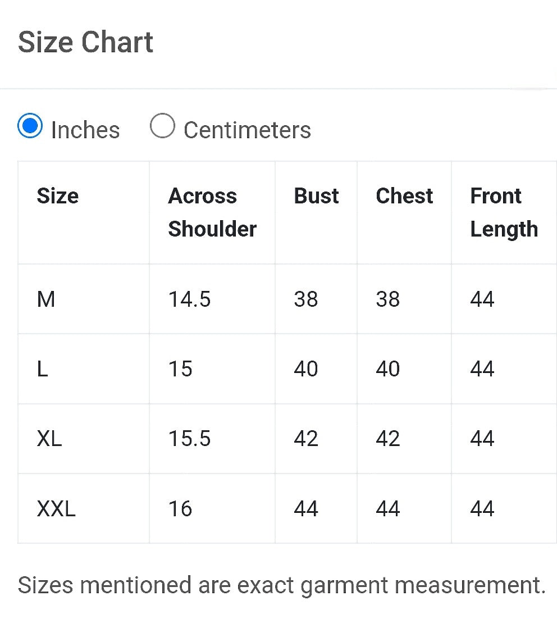557x637 pixels.
Task: Click the Chest value 42 for XL
Action: click(x=387, y=439)
